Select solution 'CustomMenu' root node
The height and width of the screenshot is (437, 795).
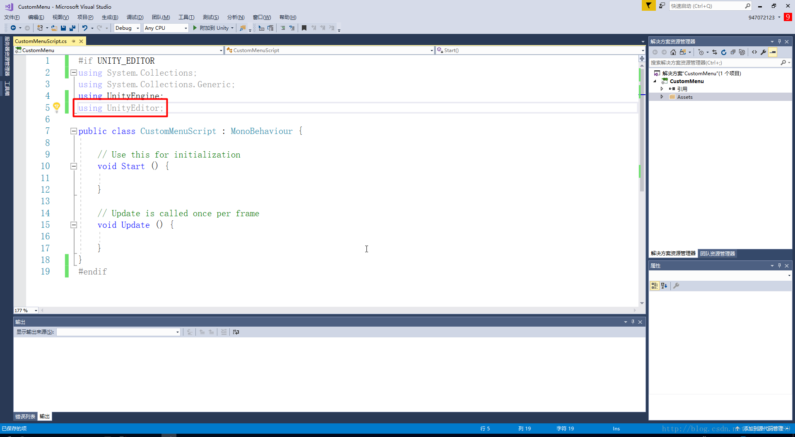[701, 73]
